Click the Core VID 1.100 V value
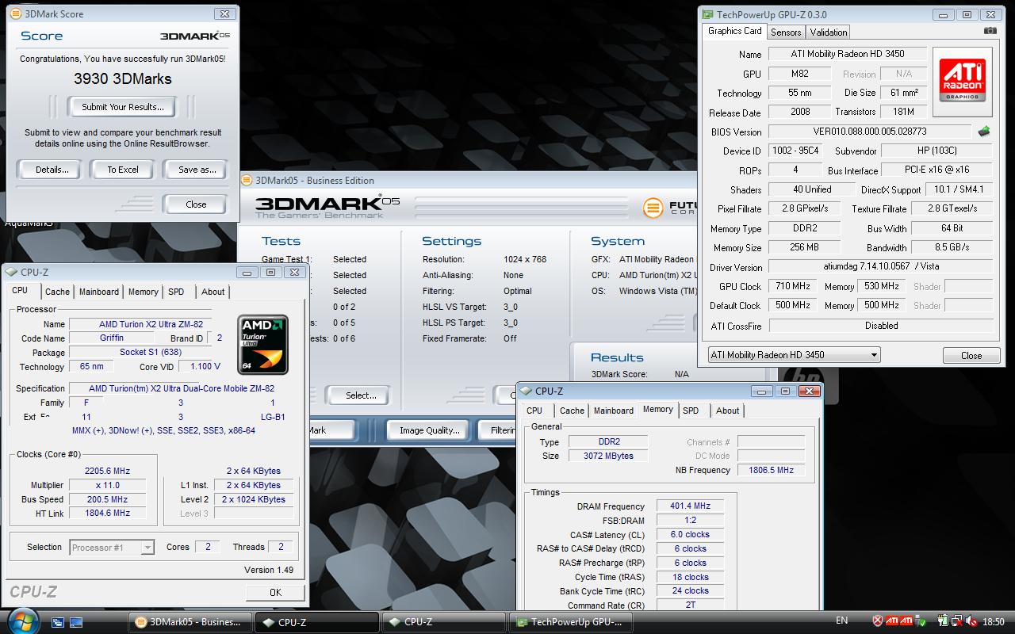 pos(200,366)
